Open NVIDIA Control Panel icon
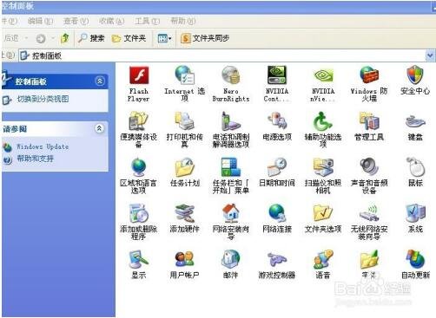This screenshot has height=318, width=436. point(277,84)
